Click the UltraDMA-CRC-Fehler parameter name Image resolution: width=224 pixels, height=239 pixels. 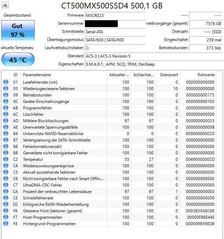[x=43, y=185]
